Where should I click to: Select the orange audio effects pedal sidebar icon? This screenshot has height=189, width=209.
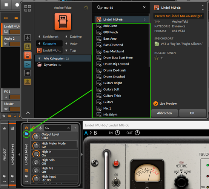(28, 56)
